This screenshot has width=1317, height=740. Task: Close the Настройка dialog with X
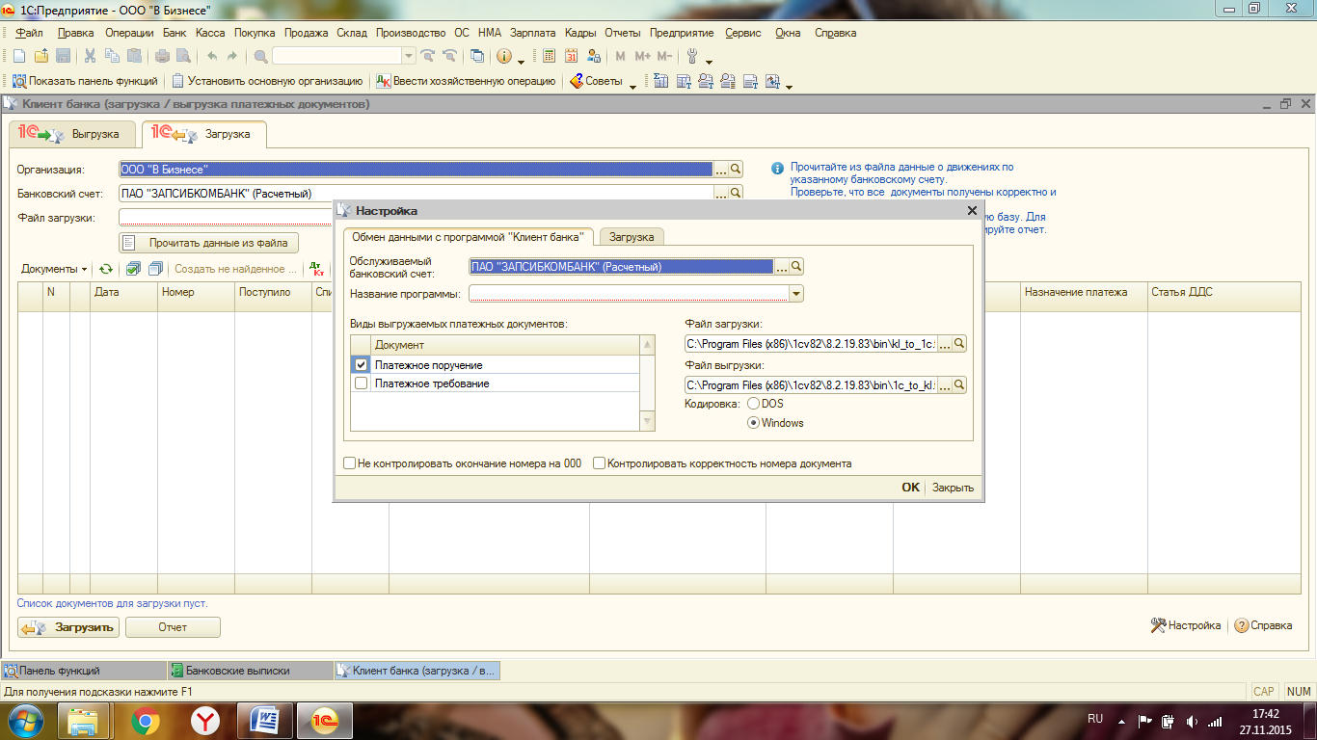coord(971,210)
